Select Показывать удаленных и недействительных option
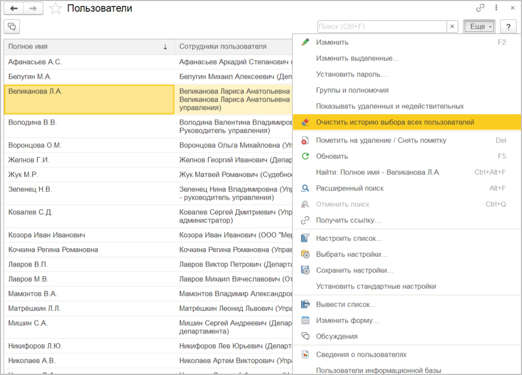 (x=390, y=106)
